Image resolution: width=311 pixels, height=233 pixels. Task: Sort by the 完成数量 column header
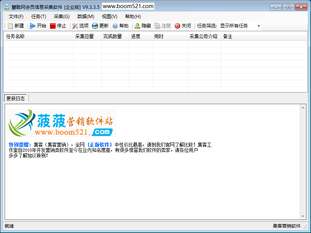[x=115, y=36]
